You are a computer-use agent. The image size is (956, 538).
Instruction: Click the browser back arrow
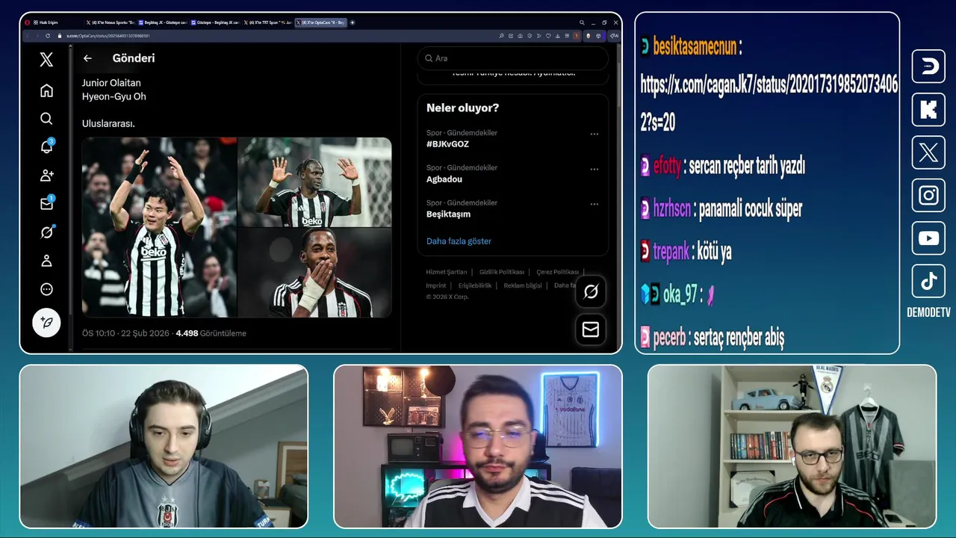28,36
